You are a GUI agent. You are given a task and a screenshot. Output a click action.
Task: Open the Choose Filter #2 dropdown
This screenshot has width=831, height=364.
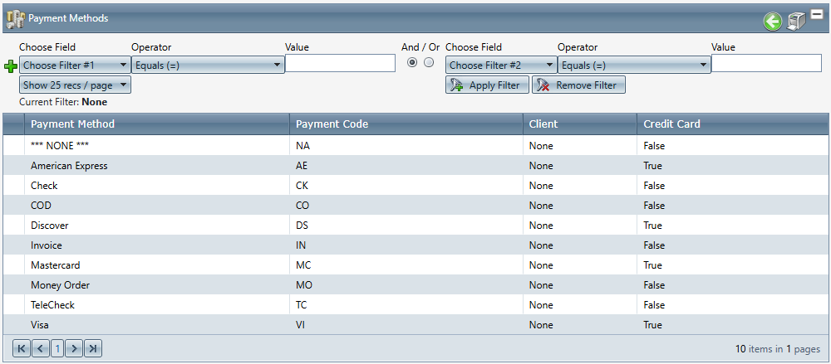(x=501, y=65)
